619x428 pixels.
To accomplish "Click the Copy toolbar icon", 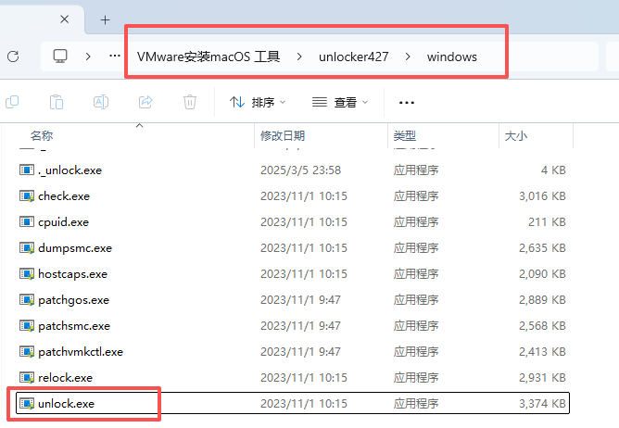I will [x=12, y=102].
